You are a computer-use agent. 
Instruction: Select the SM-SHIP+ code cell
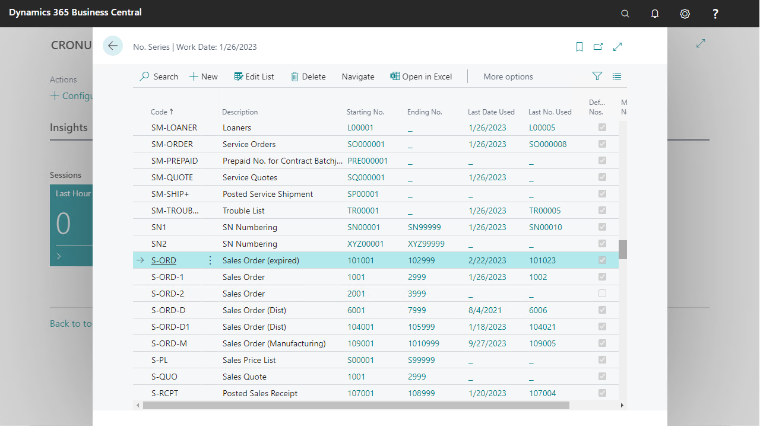[x=170, y=194]
